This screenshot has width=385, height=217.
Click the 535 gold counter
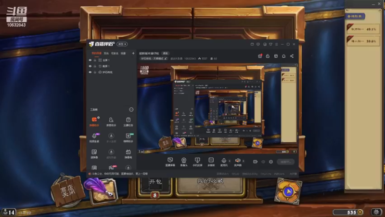click(x=348, y=212)
